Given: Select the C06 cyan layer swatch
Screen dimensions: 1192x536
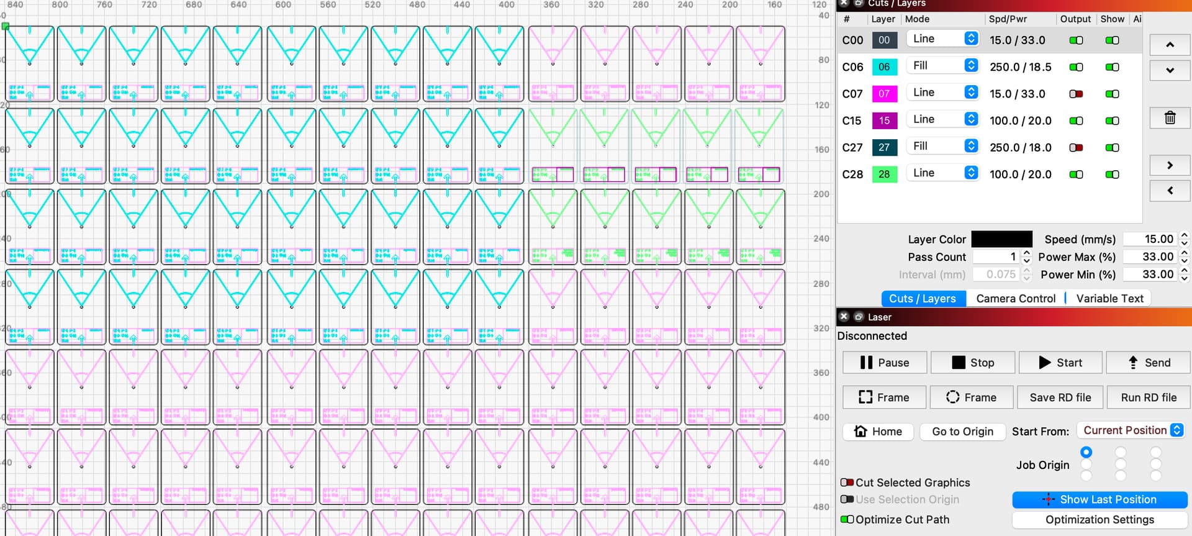Looking at the screenshot, I should (x=884, y=66).
